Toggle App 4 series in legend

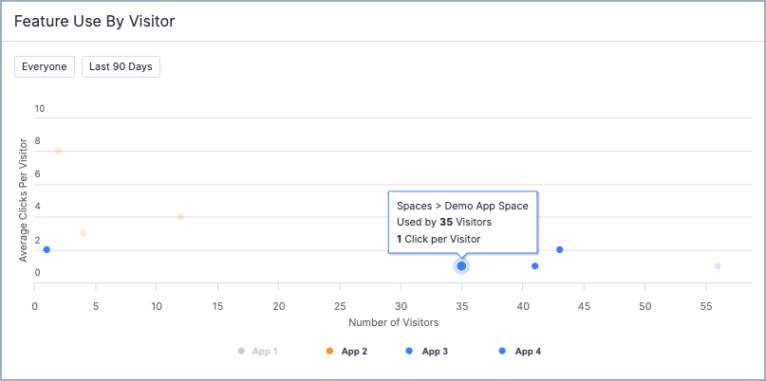pyautogui.click(x=520, y=351)
